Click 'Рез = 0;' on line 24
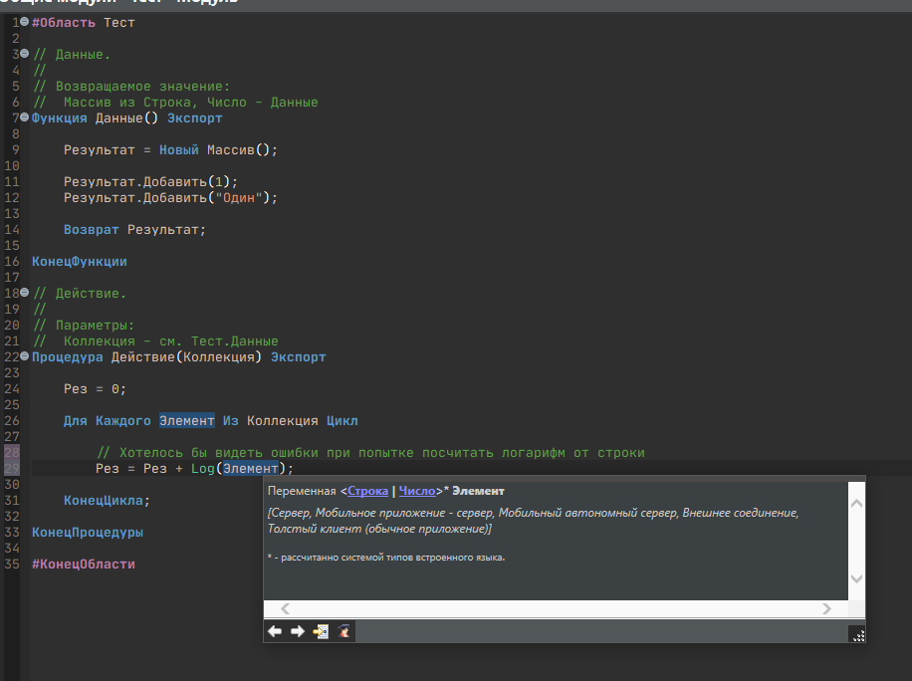 tap(95, 389)
